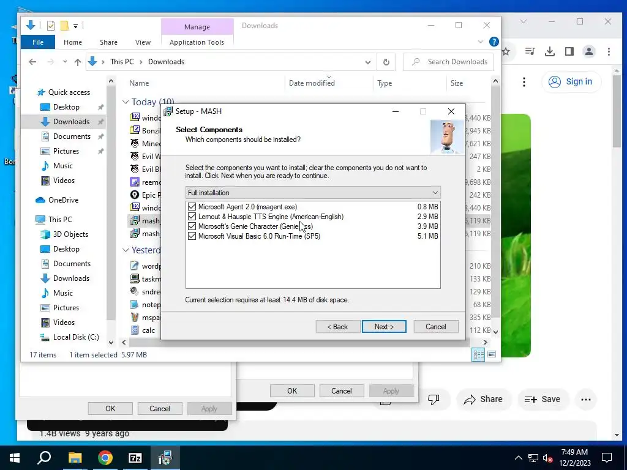Check Microsoft Agent 2.0 component checkbox

(192, 207)
